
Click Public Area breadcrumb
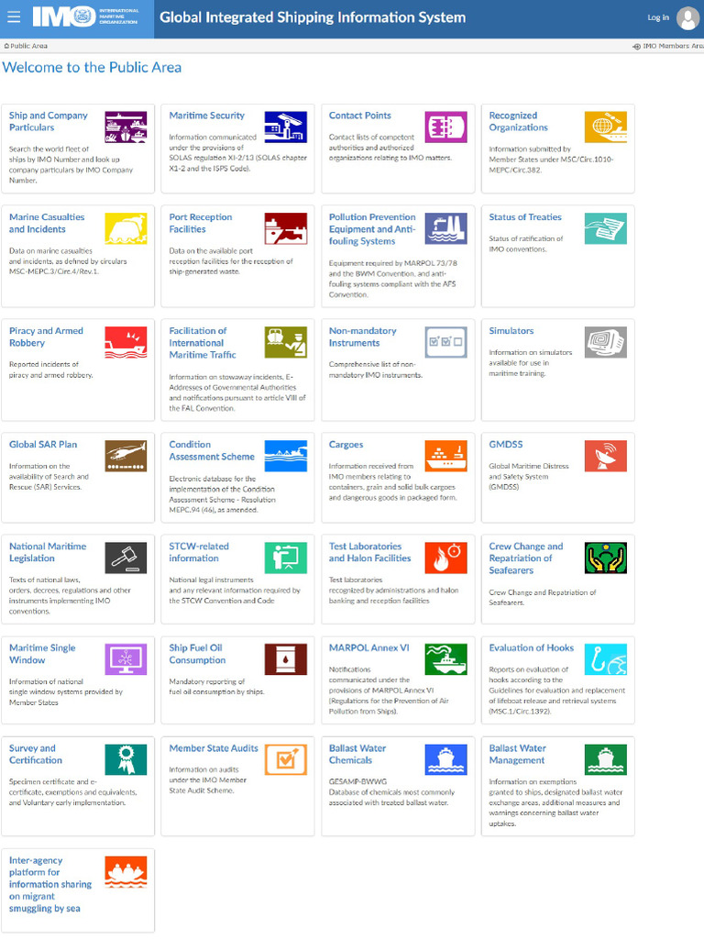[x=26, y=46]
